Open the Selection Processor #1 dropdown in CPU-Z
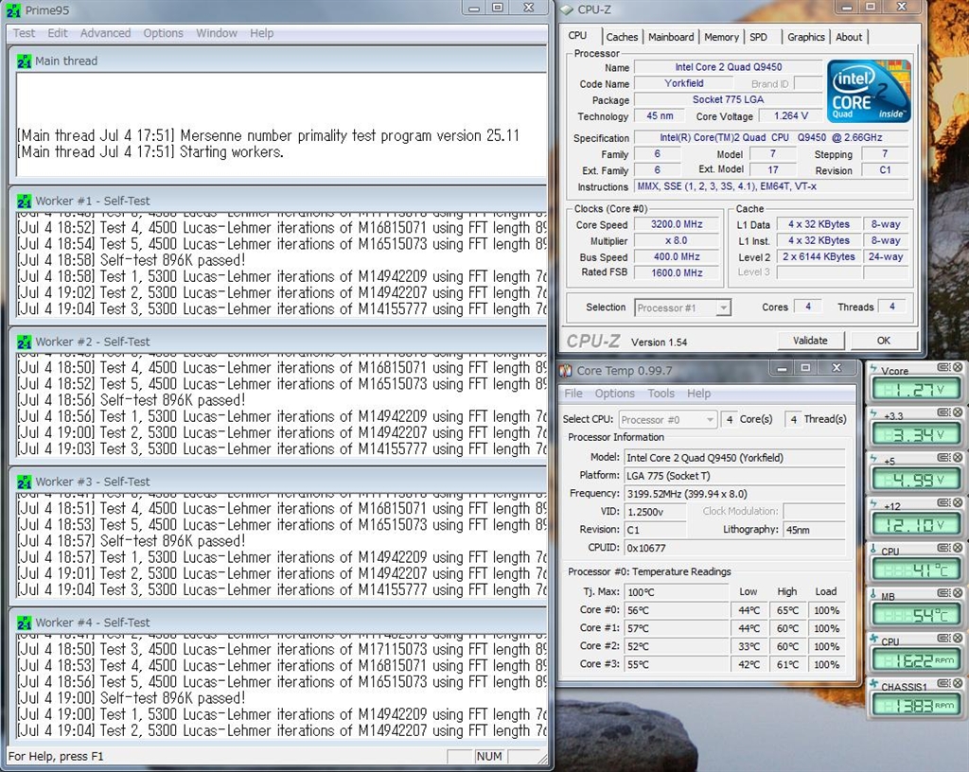The width and height of the screenshot is (969, 772). 683,307
